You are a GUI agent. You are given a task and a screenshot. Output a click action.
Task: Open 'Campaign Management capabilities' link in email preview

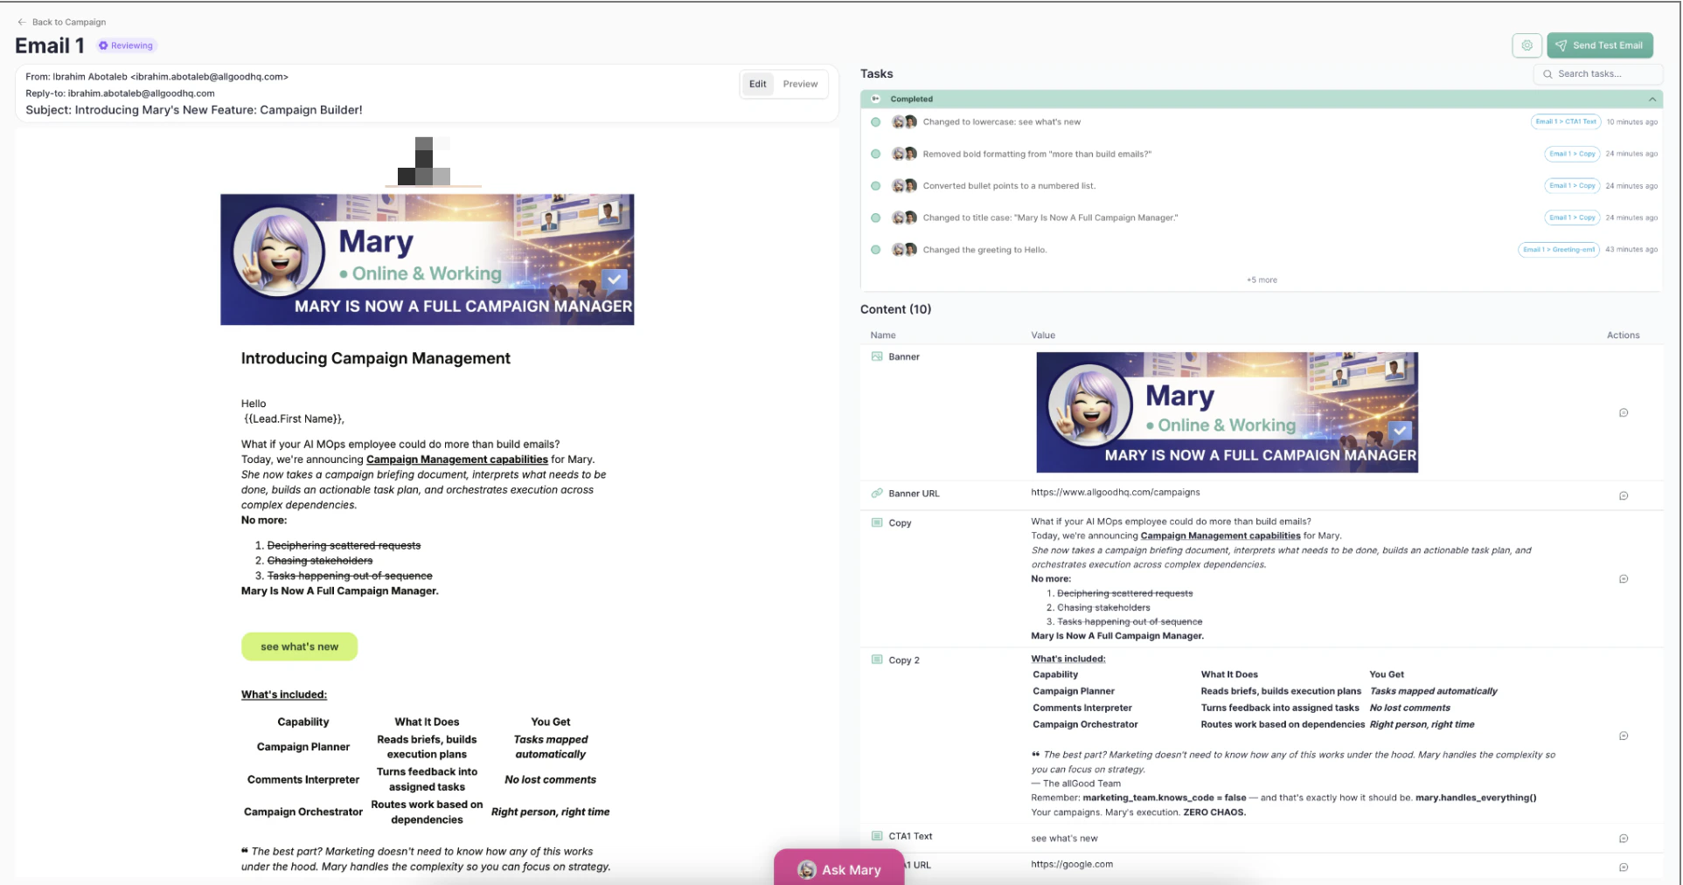(456, 460)
